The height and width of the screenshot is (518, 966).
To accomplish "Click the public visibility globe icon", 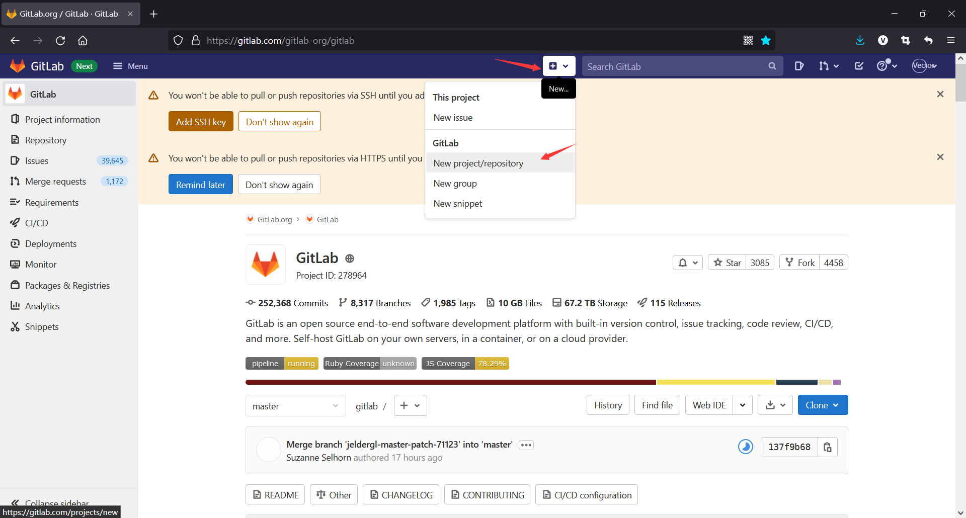I will 350,258.
